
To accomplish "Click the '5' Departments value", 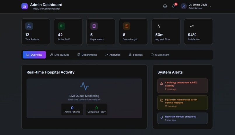I will click(x=92, y=35).
